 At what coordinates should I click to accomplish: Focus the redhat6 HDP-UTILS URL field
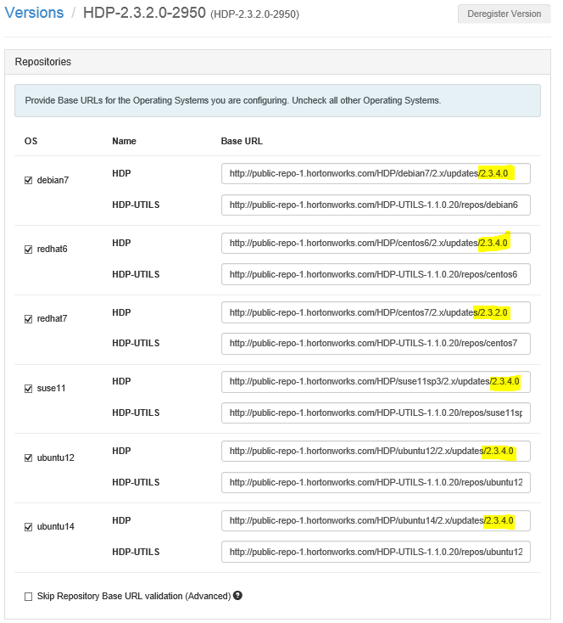[x=376, y=274]
